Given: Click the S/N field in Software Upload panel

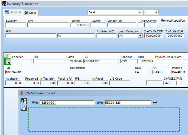Looking at the screenshot, I should tap(128, 103).
